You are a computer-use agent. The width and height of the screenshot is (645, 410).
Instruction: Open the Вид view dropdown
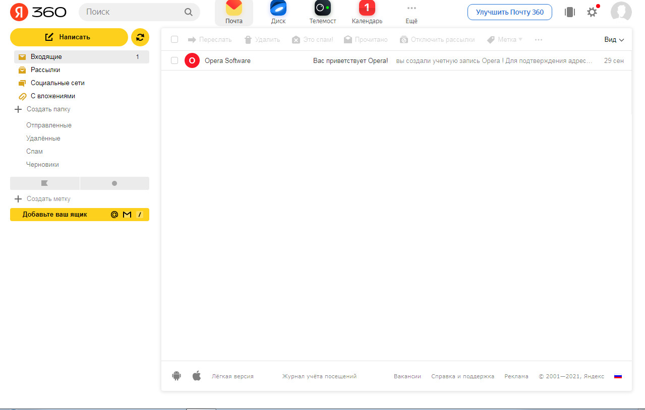tap(614, 39)
